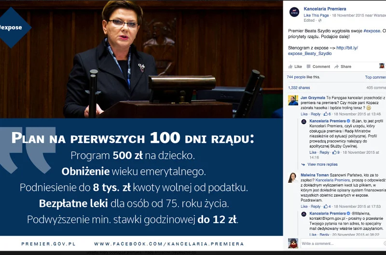
Task: Click thumbs-up count 9 on Kancelaria reply
Action: click(336, 152)
